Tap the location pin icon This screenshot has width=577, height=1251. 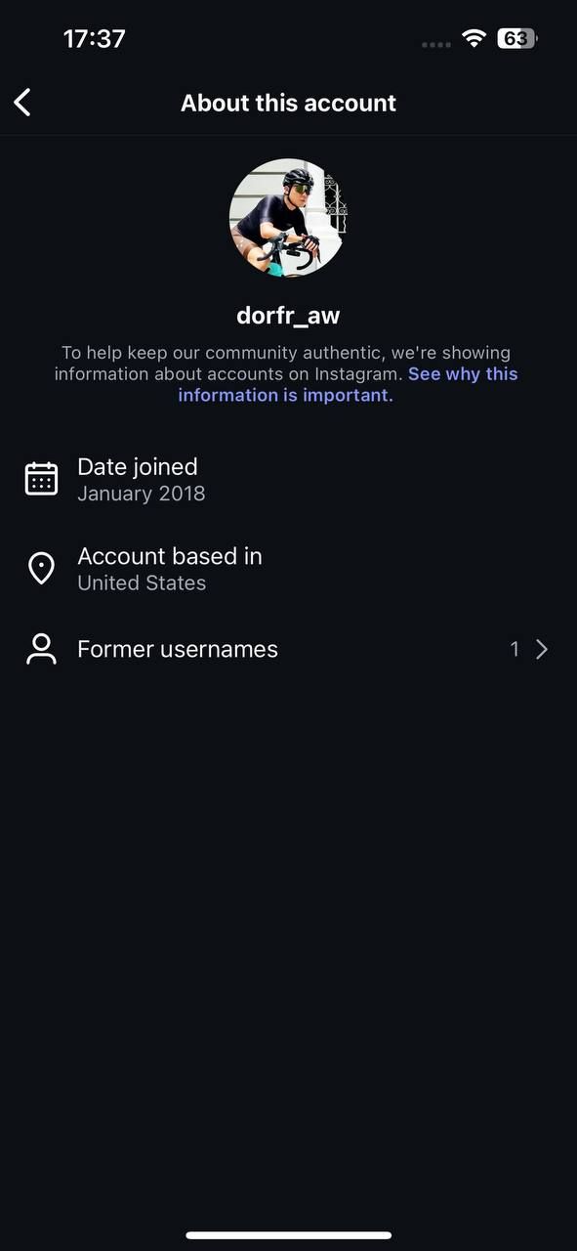pyautogui.click(x=41, y=568)
